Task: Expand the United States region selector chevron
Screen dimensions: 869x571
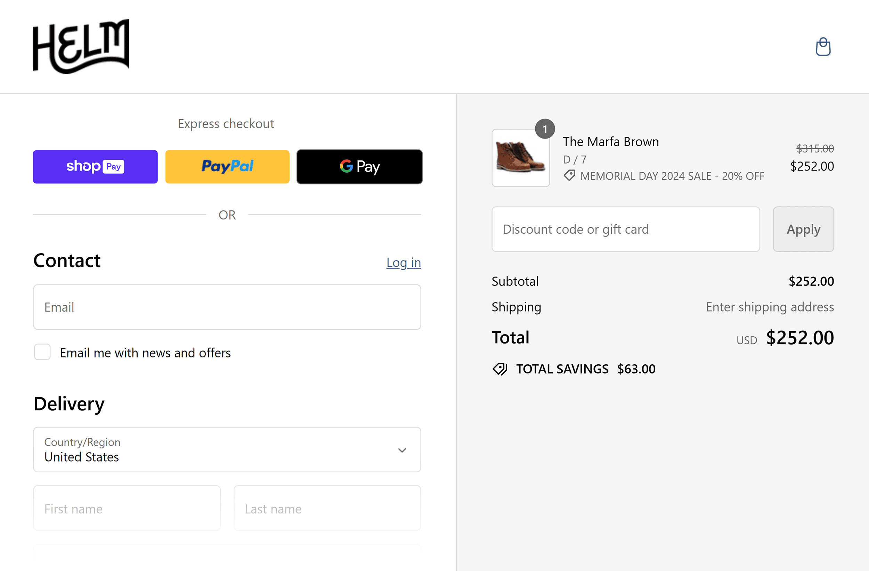Action: [x=401, y=450]
